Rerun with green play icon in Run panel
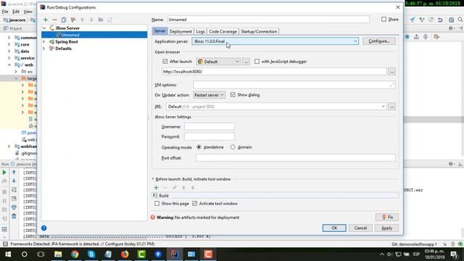 pos(4,173)
